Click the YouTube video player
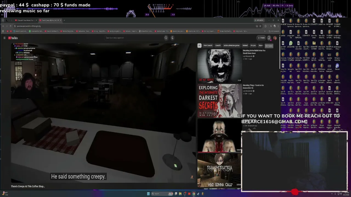This screenshot has width=351, height=197. tap(103, 113)
